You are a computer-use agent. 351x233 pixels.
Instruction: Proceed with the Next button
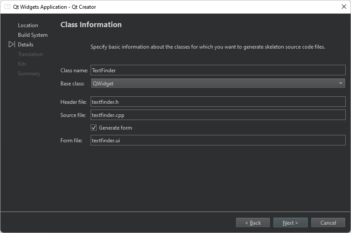(x=290, y=223)
